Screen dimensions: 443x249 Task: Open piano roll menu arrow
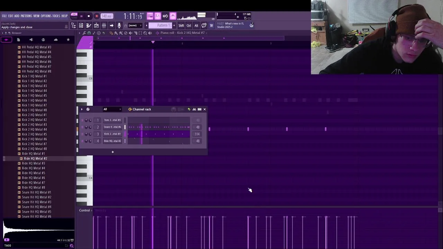tap(79, 33)
